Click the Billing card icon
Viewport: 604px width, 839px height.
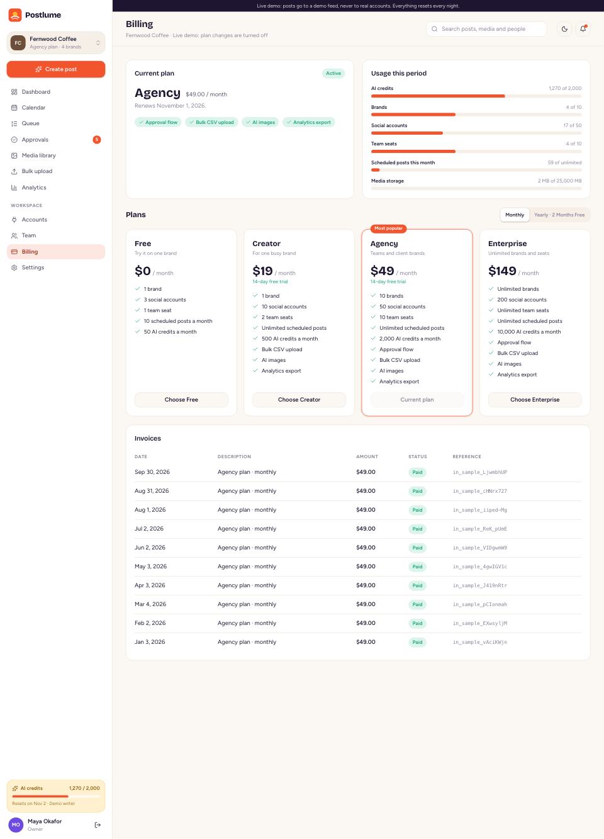click(14, 252)
